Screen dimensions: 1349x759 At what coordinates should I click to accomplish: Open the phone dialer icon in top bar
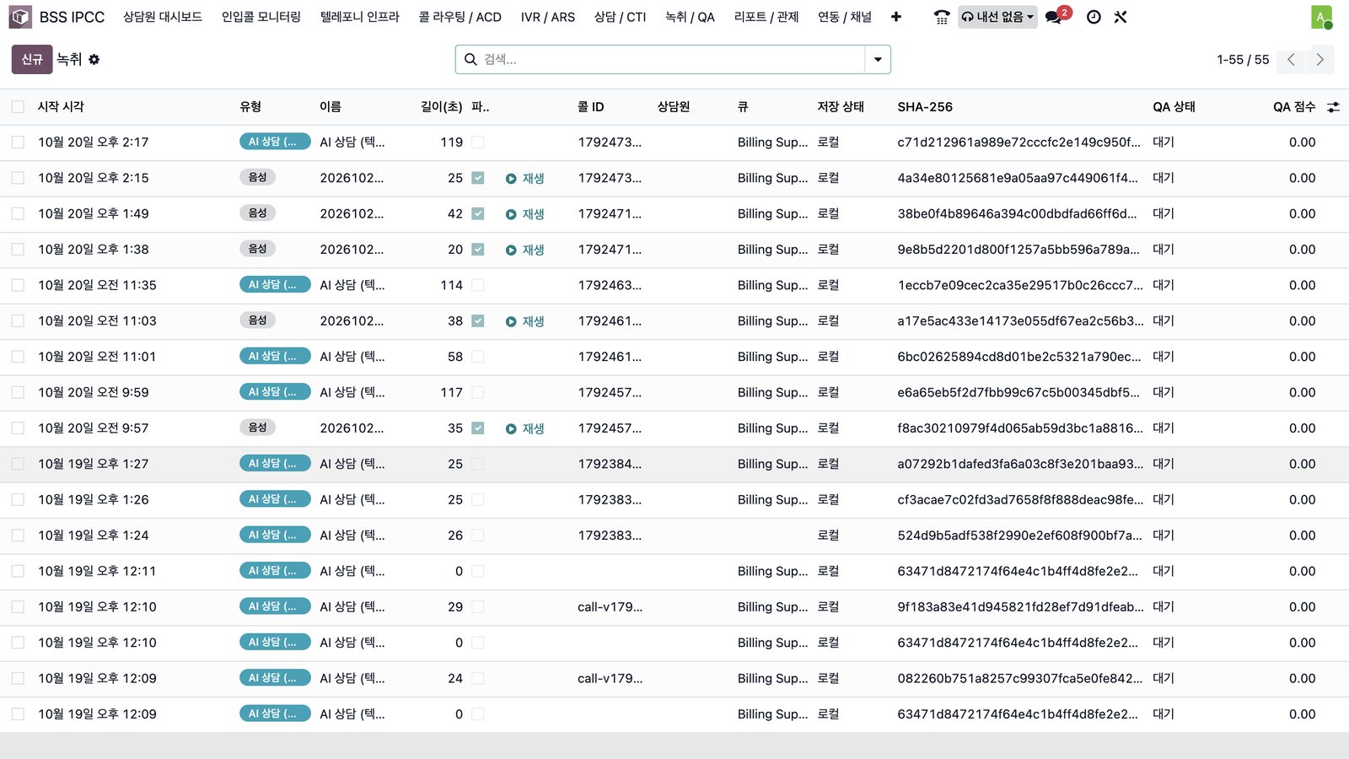(942, 17)
